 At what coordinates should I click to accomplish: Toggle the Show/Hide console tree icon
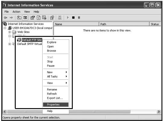(x=25, y=18)
